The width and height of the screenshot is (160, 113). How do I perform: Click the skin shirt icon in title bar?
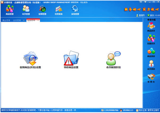145,2
